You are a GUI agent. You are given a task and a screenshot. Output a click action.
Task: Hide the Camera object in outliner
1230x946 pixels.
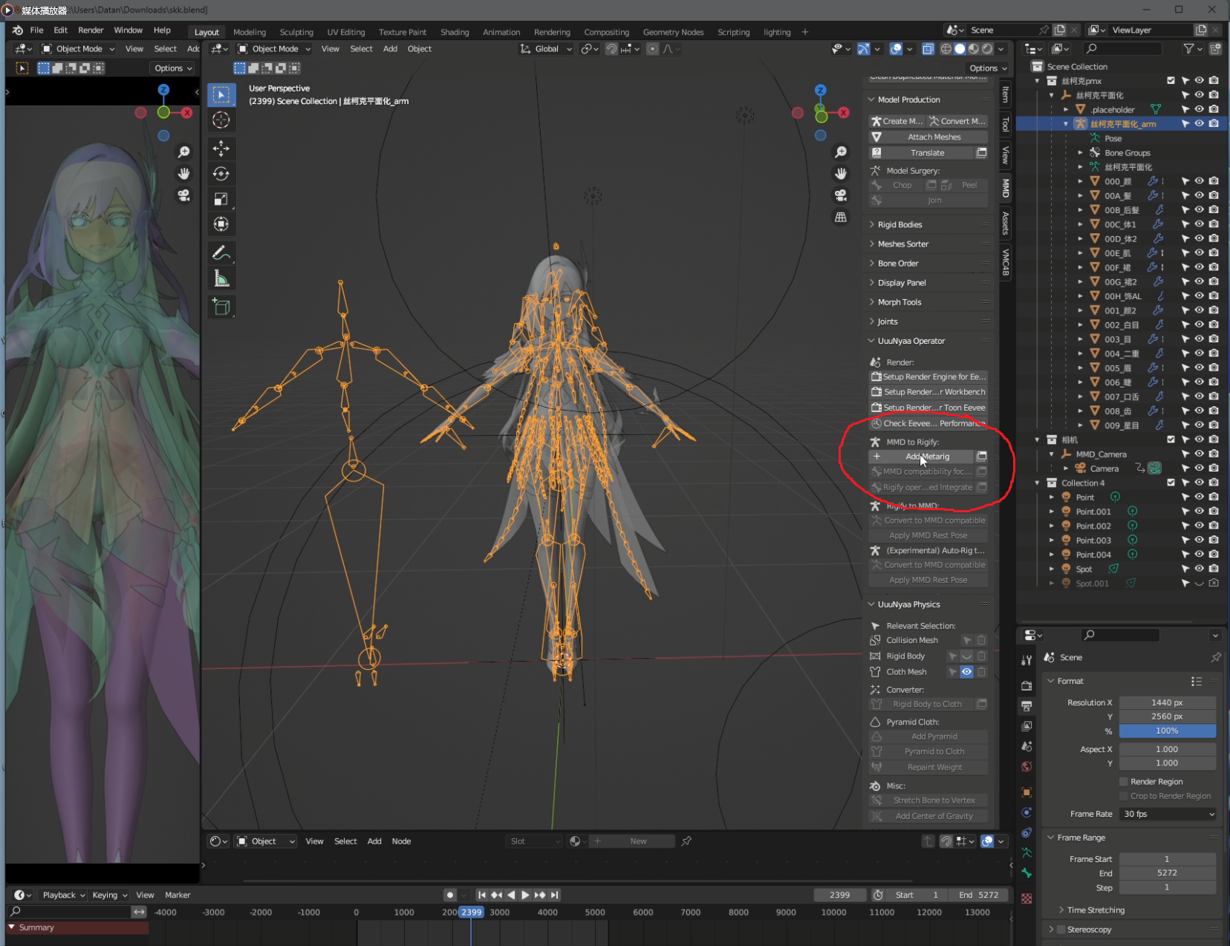1199,469
